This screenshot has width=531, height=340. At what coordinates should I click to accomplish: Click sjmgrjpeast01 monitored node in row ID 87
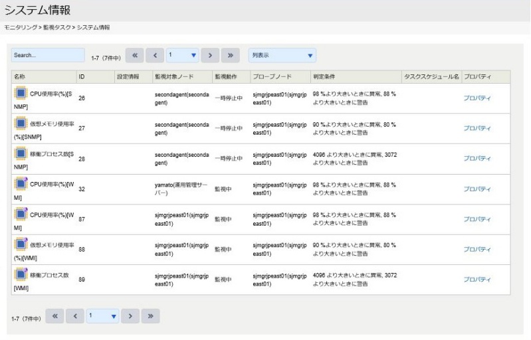[x=182, y=219]
